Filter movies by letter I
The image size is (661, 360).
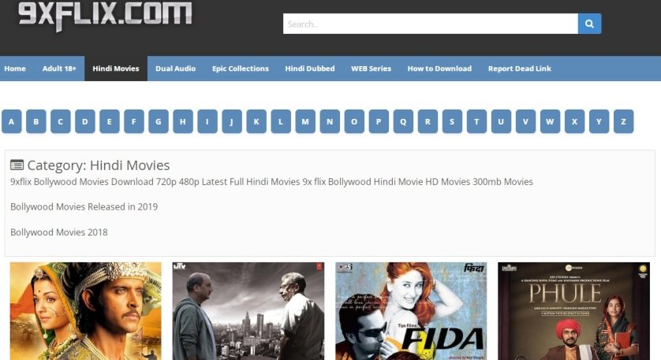[207, 121]
